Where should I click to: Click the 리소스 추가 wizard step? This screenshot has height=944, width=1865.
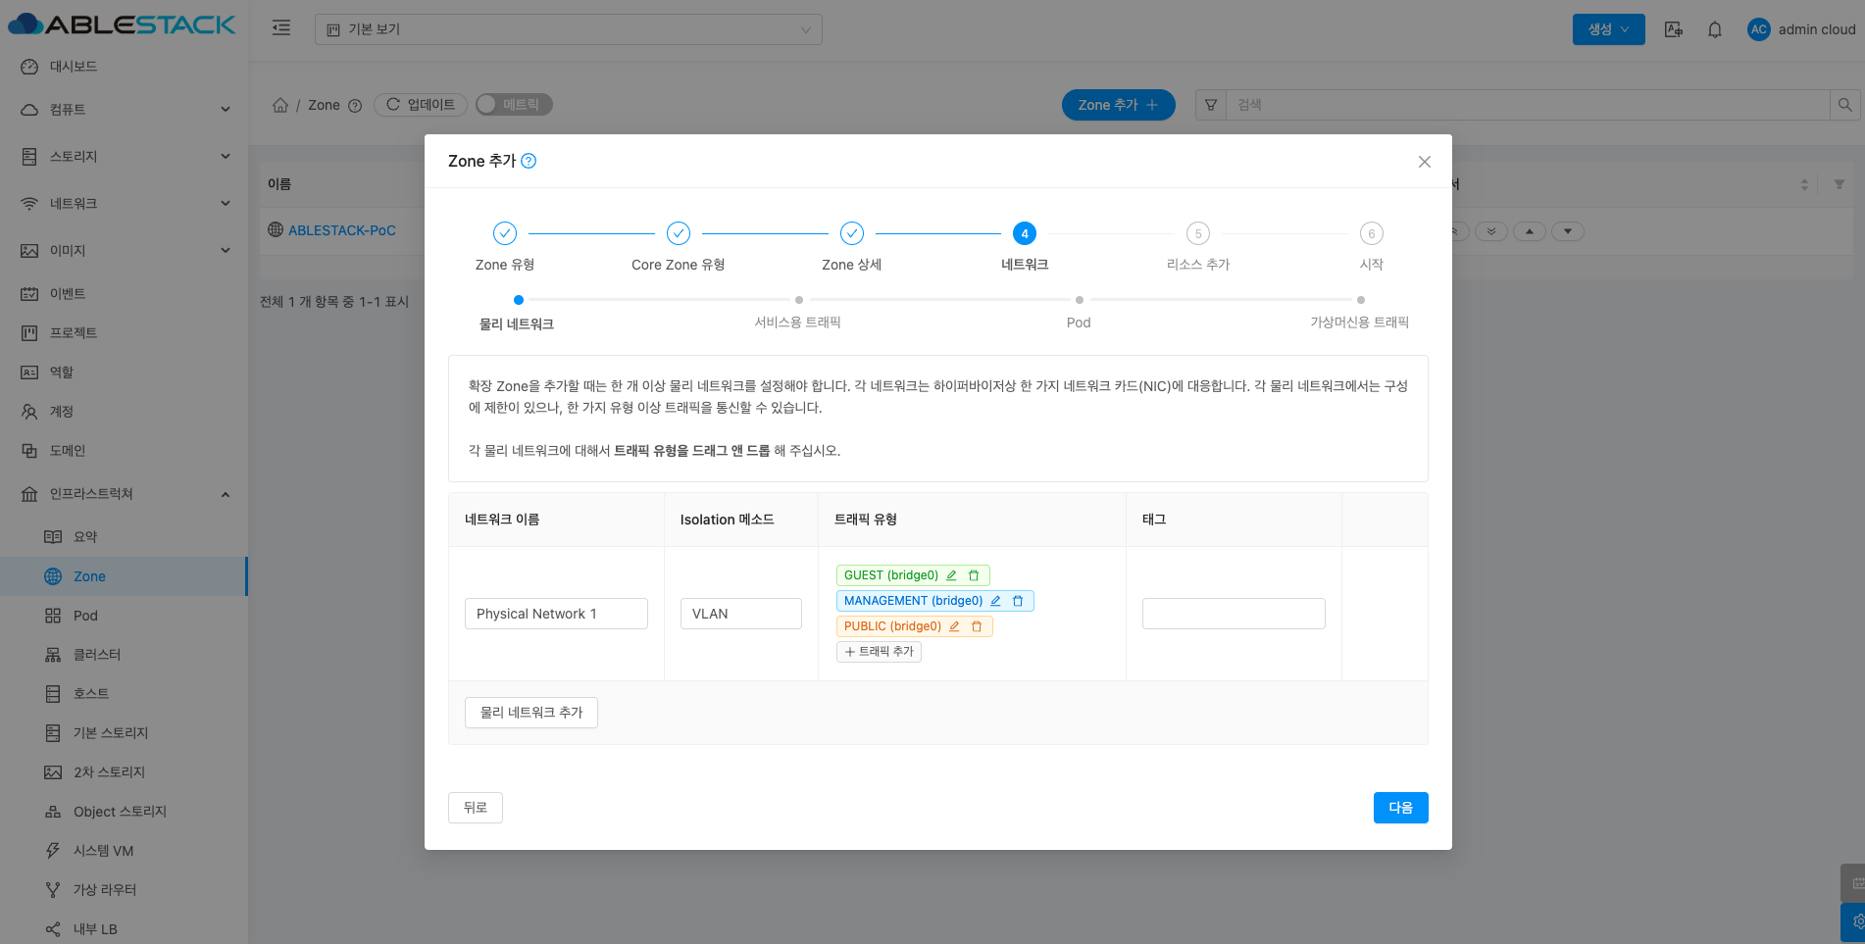pyautogui.click(x=1198, y=246)
